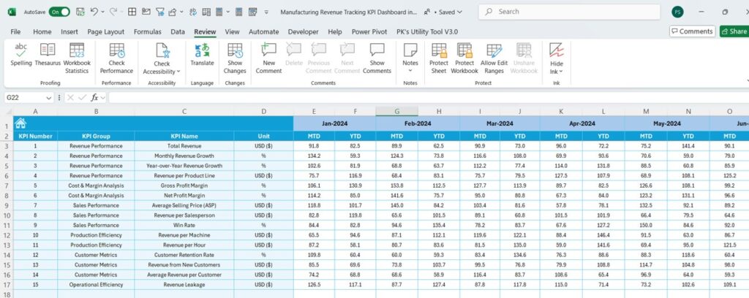Click Check Performance

click(x=116, y=58)
